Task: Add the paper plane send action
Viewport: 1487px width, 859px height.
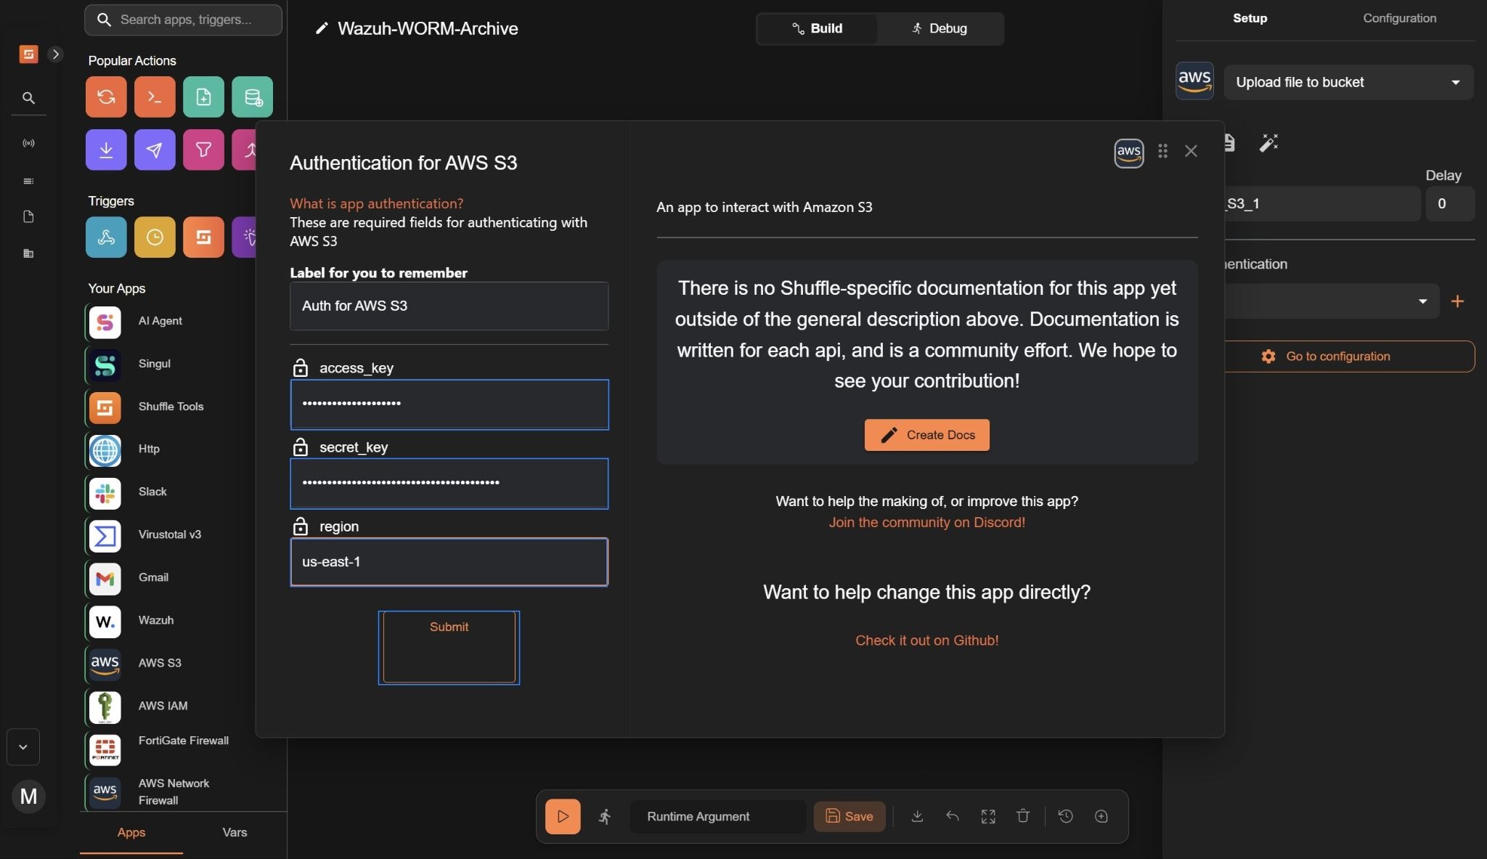Action: 155,150
